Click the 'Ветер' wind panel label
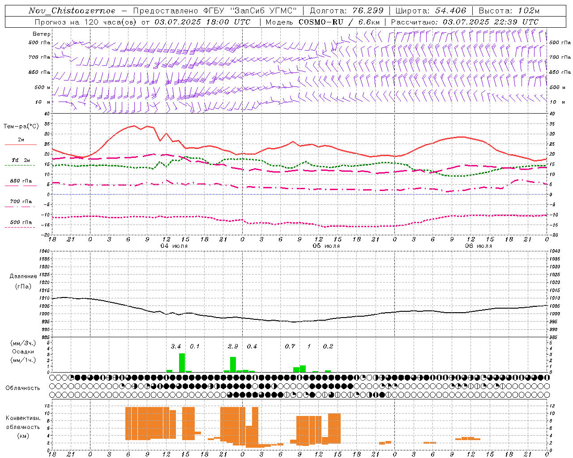Screen dimensions: 573x458 coord(42,34)
